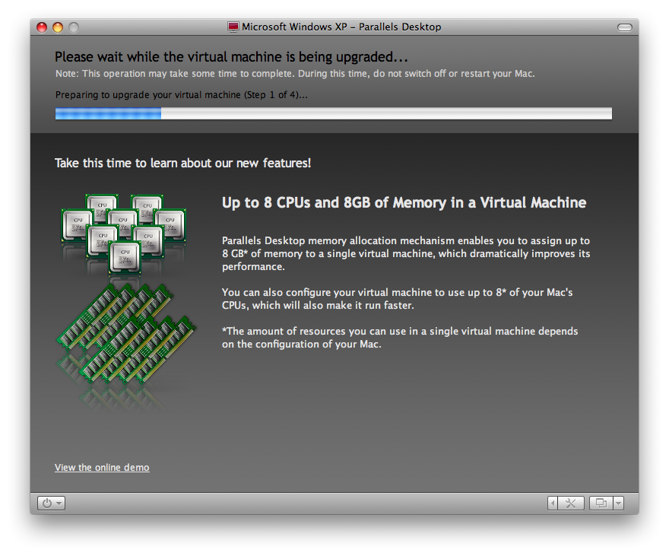
Task: Click the CPU chips illustration
Action: tap(124, 233)
